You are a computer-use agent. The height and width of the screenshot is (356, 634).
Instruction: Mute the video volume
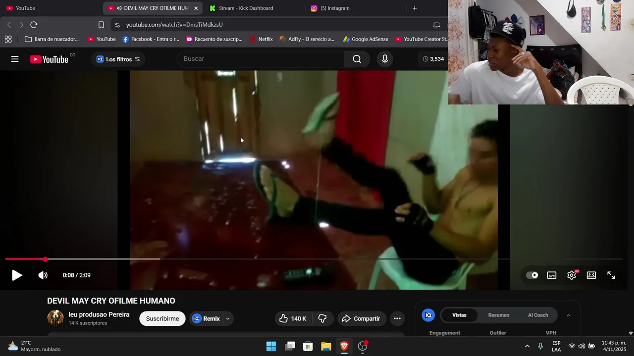pos(43,275)
